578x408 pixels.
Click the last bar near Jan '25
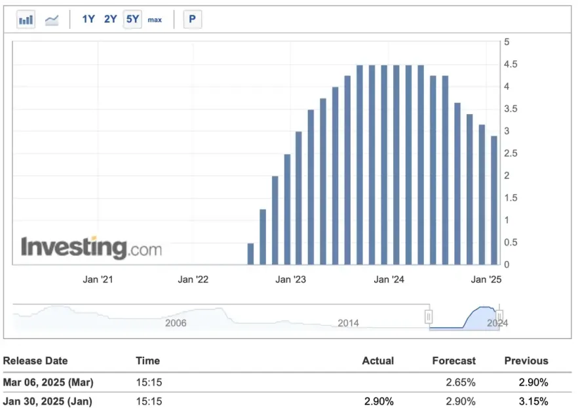tap(494, 200)
